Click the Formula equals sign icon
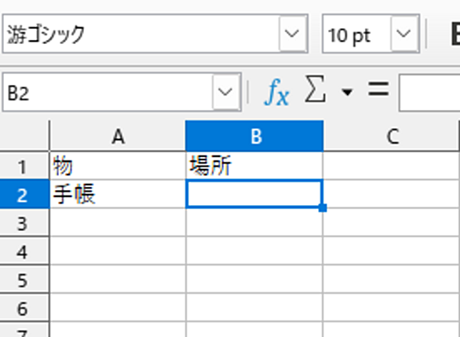Image resolution: width=460 pixels, height=337 pixels. click(378, 89)
